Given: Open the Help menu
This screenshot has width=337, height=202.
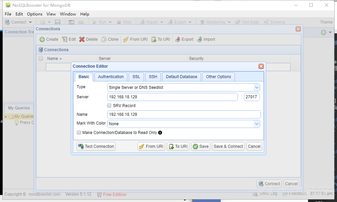Looking at the screenshot, I should [x=85, y=14].
